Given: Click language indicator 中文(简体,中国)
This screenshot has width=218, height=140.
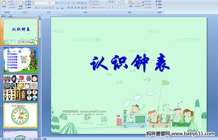Looking at the screenshot, I should pos(40,139).
